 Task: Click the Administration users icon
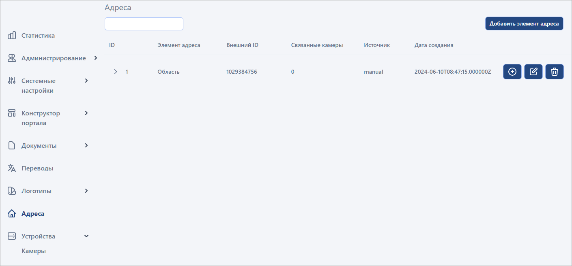12,58
